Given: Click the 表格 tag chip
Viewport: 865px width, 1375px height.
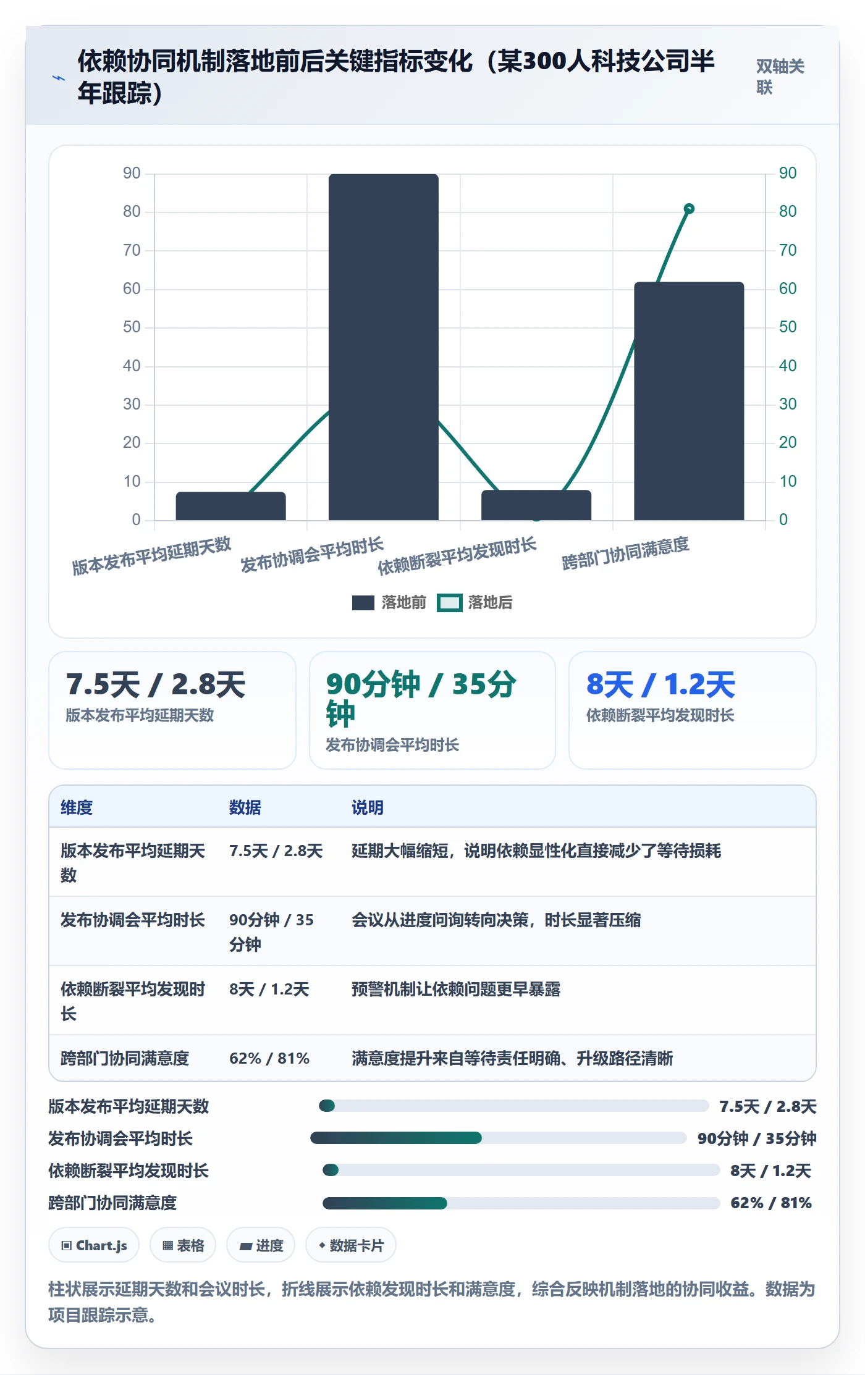Looking at the screenshot, I should (183, 1245).
